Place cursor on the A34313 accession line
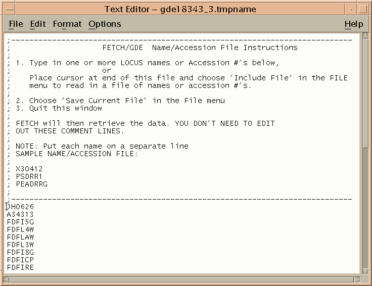372x286 pixels. [20, 214]
